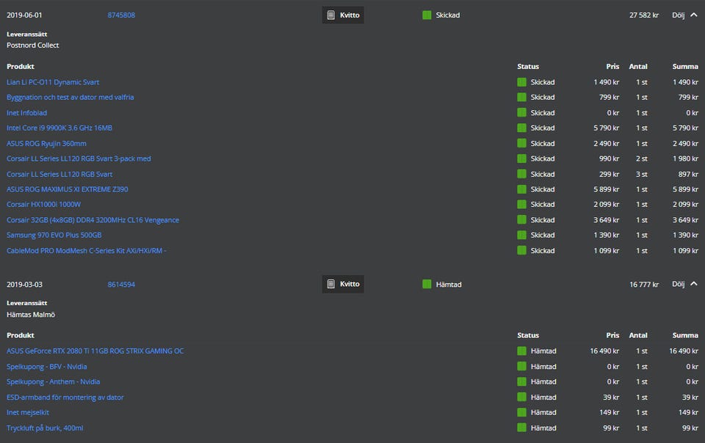
Task: Open Tryckluft på burk, 400ml product
Action: [x=45, y=428]
